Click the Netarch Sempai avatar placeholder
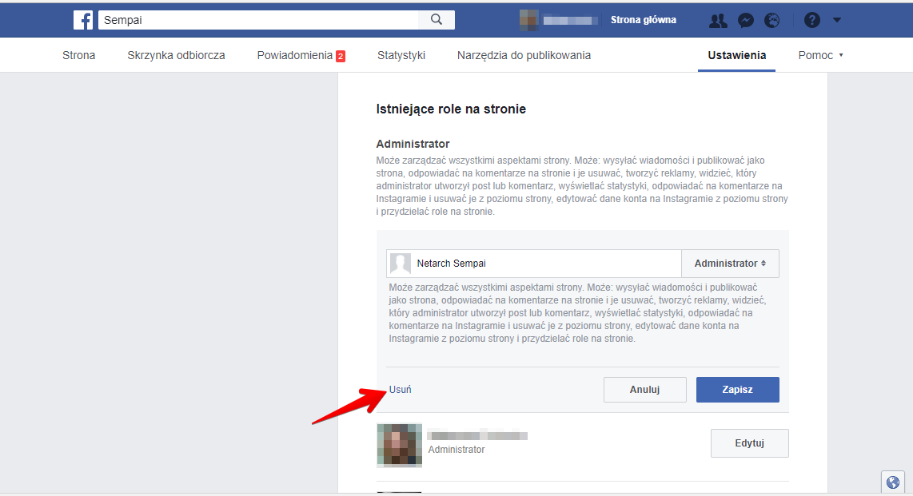 (400, 264)
